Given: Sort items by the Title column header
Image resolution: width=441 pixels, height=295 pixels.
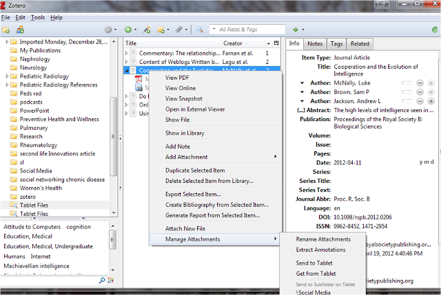Looking at the screenshot, I should [173, 43].
